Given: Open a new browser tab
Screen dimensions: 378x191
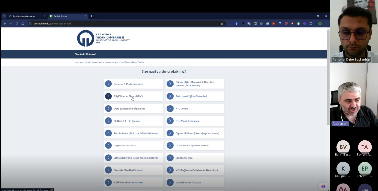Looking at the screenshot, I should coord(92,16).
